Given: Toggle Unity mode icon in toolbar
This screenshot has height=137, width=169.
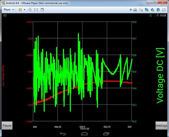Looking at the screenshot, I should (x=42, y=10).
